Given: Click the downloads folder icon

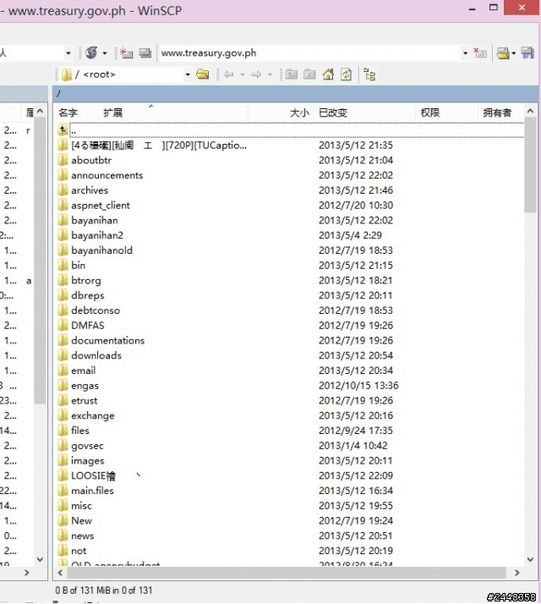Looking at the screenshot, I should [x=63, y=355].
